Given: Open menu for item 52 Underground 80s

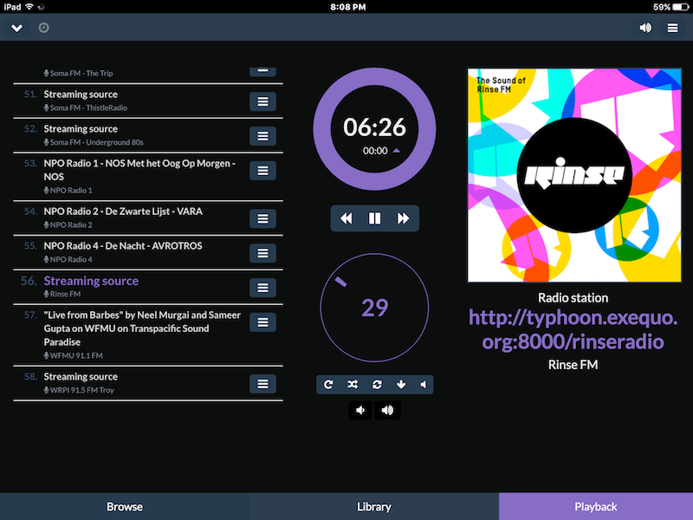Looking at the screenshot, I should 263,136.
